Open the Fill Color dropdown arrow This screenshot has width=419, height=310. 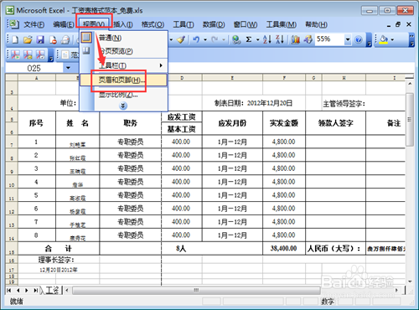pyautogui.click(x=392, y=39)
